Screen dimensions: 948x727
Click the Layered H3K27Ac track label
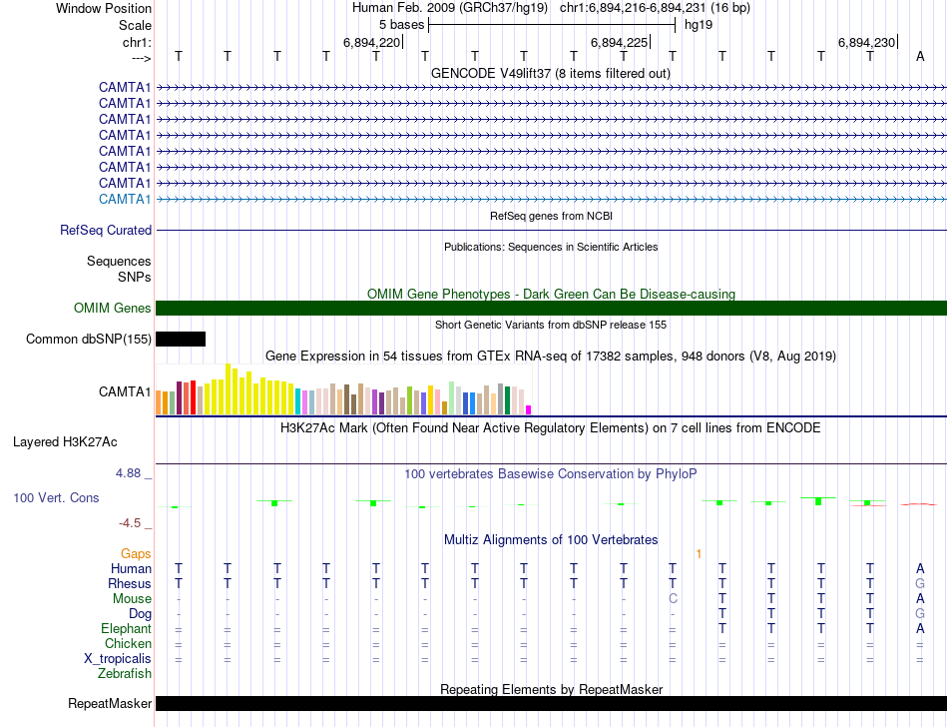[65, 442]
